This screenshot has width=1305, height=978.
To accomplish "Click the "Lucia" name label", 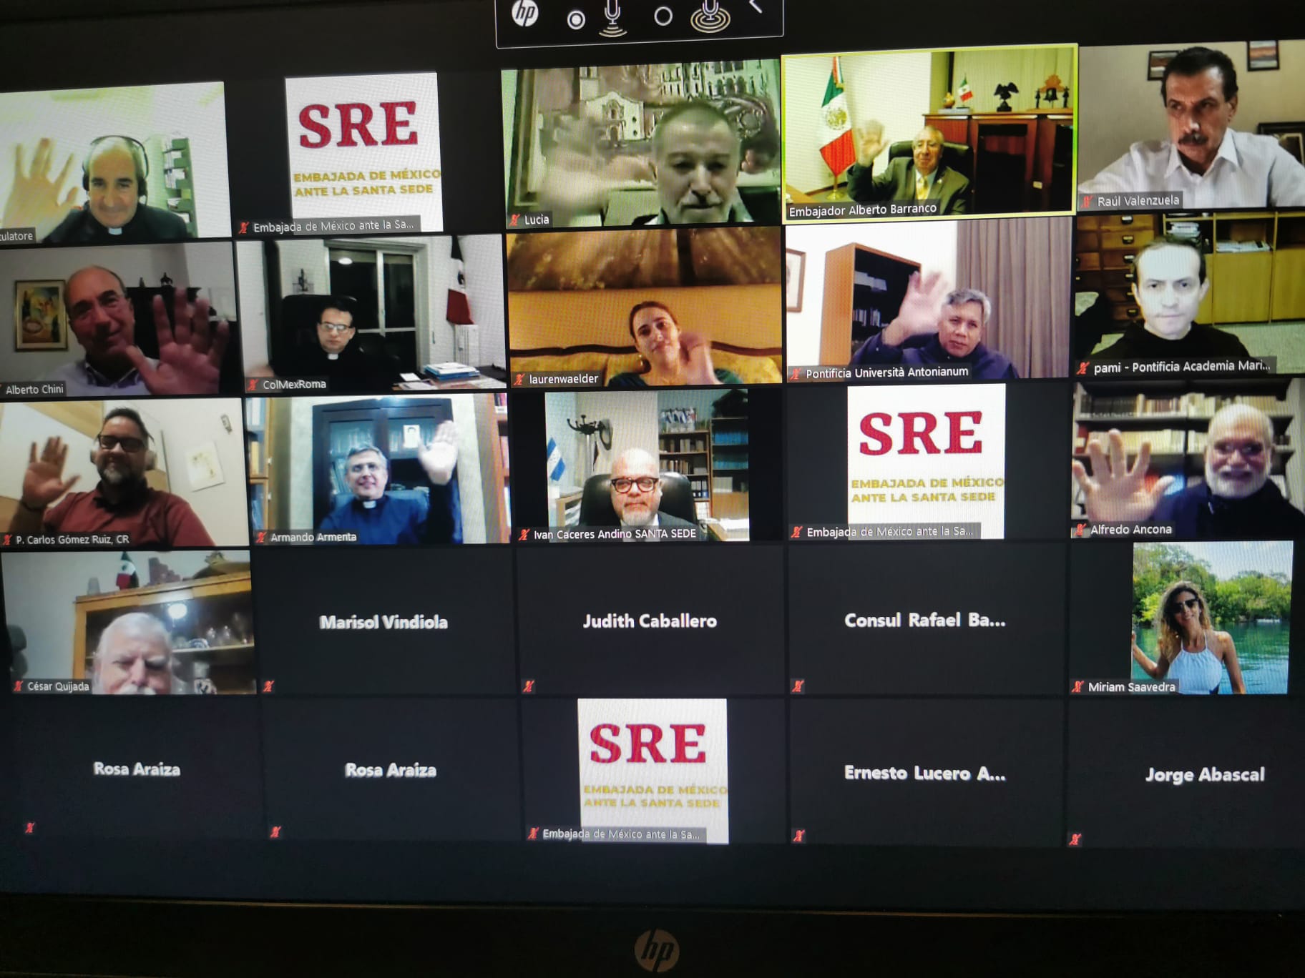I will pyautogui.click(x=537, y=219).
